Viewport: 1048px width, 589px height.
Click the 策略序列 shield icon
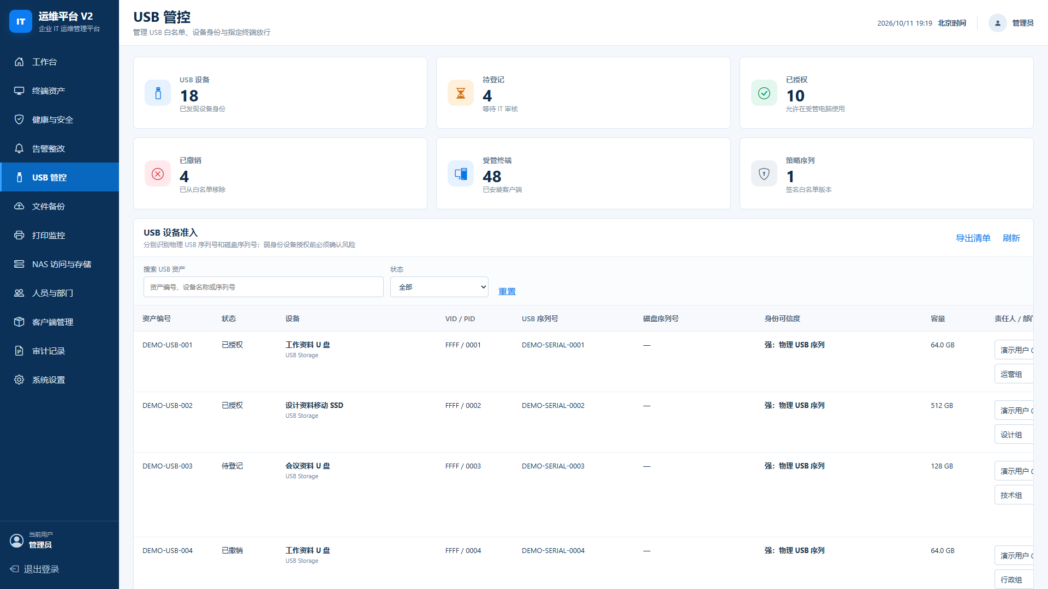pyautogui.click(x=764, y=173)
